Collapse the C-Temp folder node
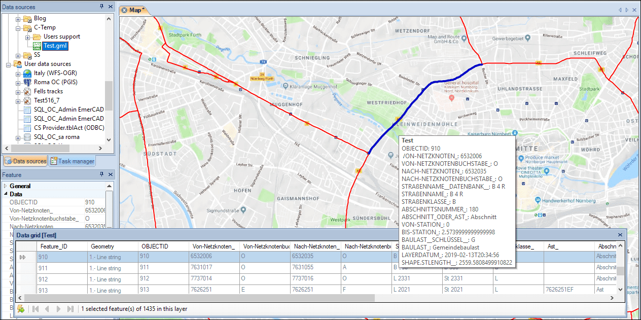Viewport: 641px width, 320px height. click(18, 28)
